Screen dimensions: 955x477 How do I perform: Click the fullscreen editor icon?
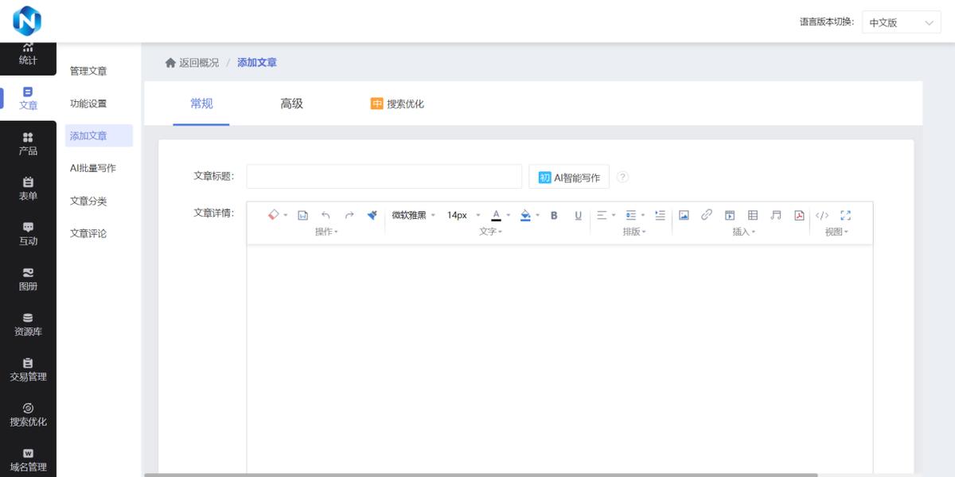845,215
